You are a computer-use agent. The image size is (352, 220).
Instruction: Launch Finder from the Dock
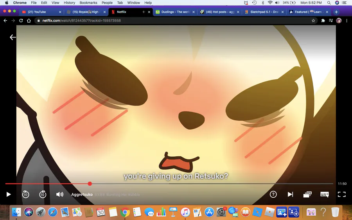(16, 212)
